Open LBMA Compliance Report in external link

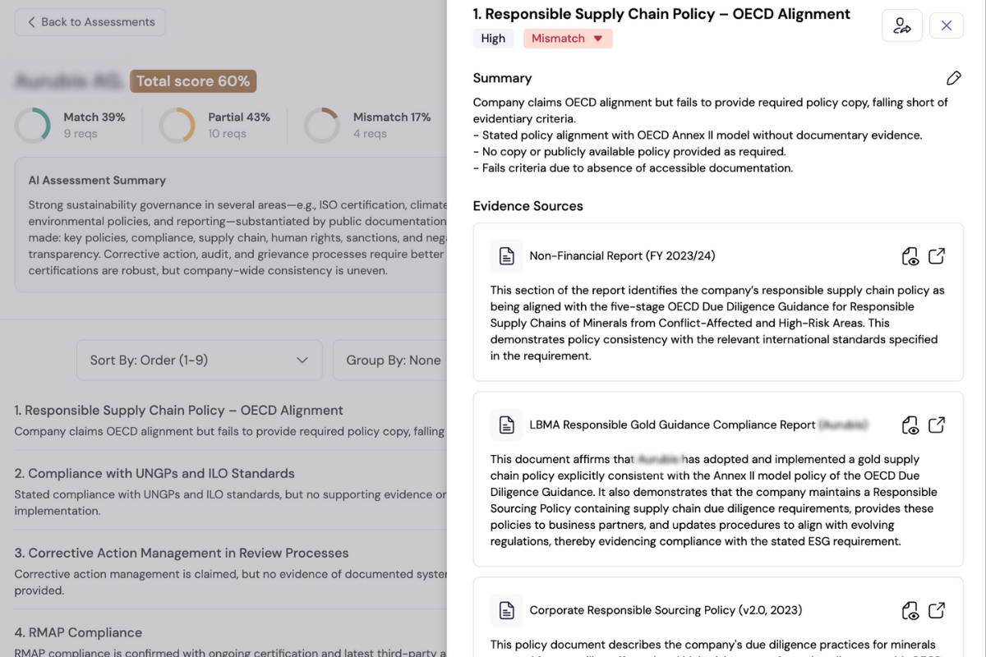(x=937, y=425)
